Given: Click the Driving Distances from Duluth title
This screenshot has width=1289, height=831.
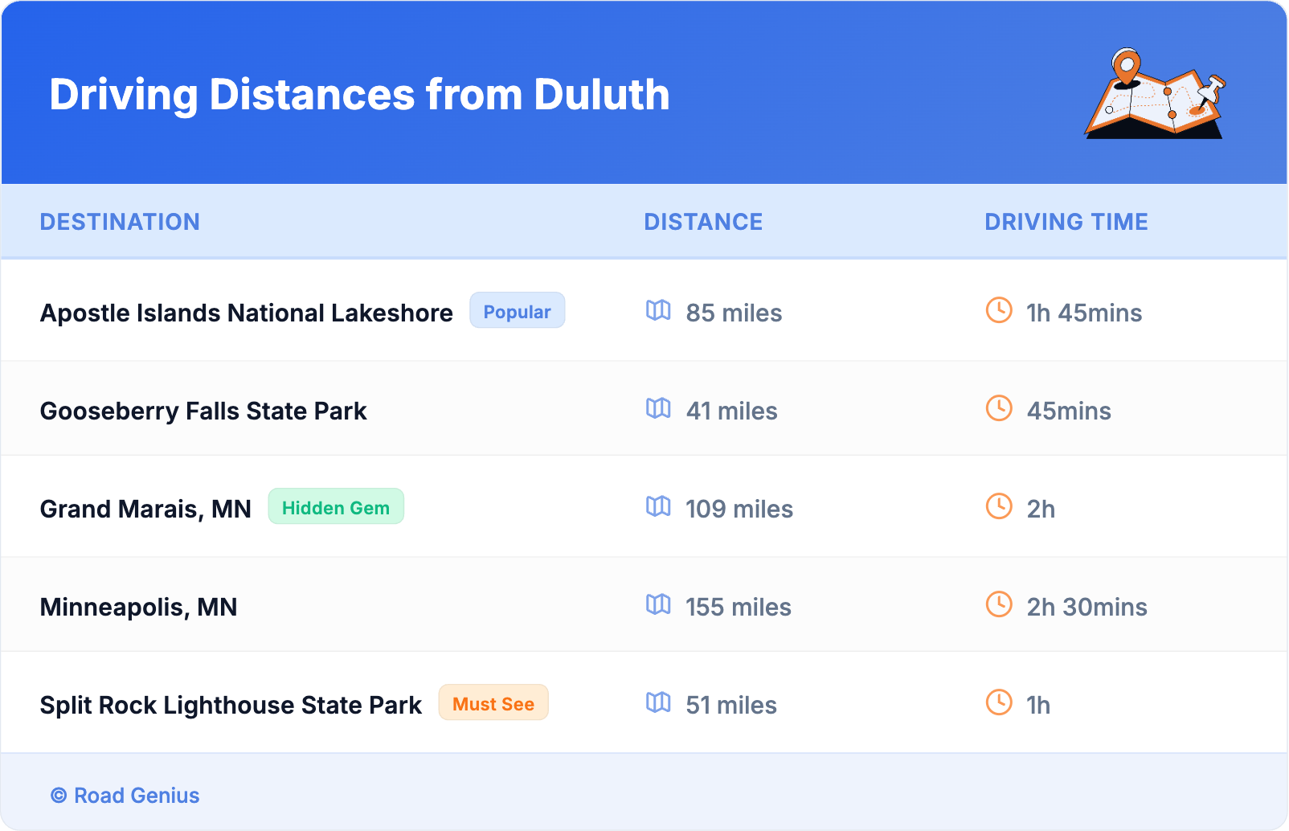Looking at the screenshot, I should [359, 95].
